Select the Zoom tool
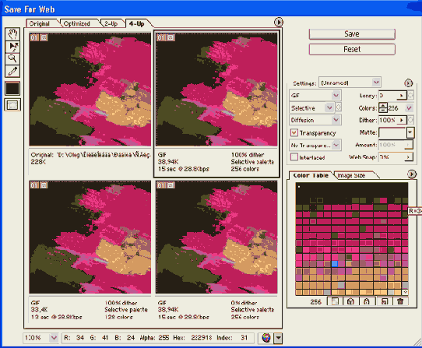Screen dimensions: 422x348 [12, 58]
